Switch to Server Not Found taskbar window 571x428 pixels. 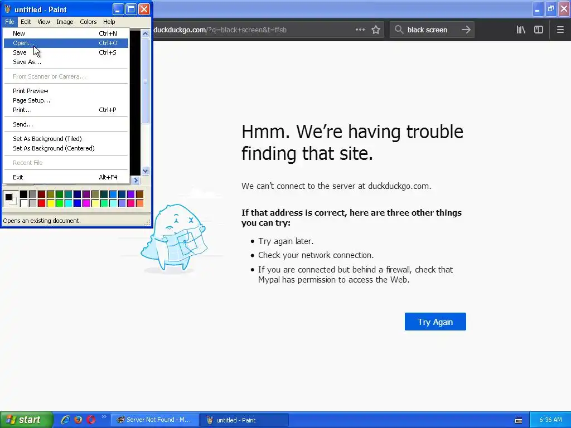point(154,420)
